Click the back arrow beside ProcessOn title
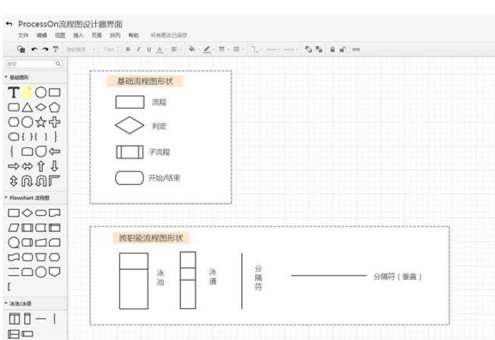Image resolution: width=495 pixels, height=340 pixels. pos(9,24)
